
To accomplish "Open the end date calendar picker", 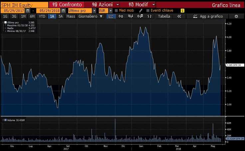I will coord(63,11).
